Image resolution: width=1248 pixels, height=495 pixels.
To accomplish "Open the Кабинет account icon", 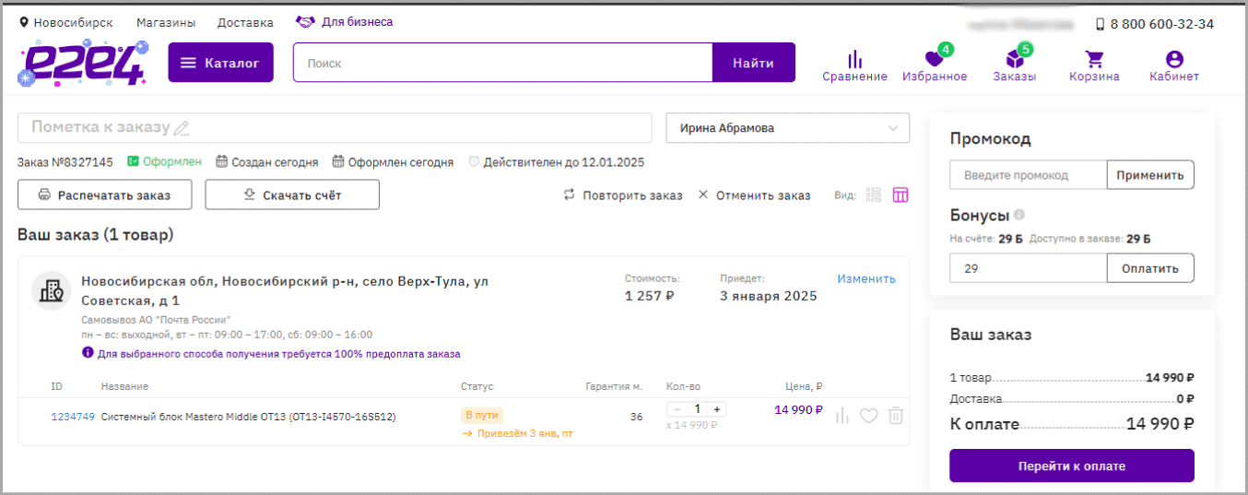I will click(x=1174, y=59).
